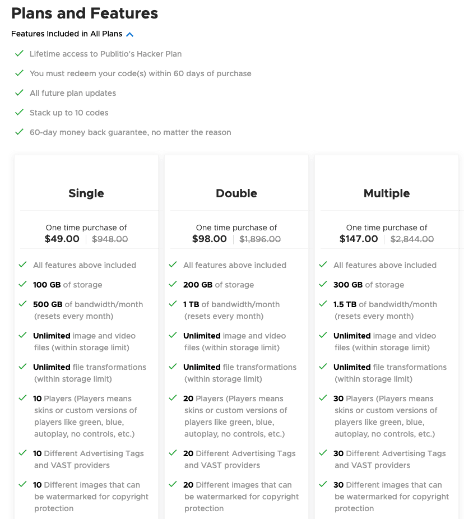Collapse the Features Included in All Plans chevron
This screenshot has width=464, height=519.
pyautogui.click(x=130, y=34)
